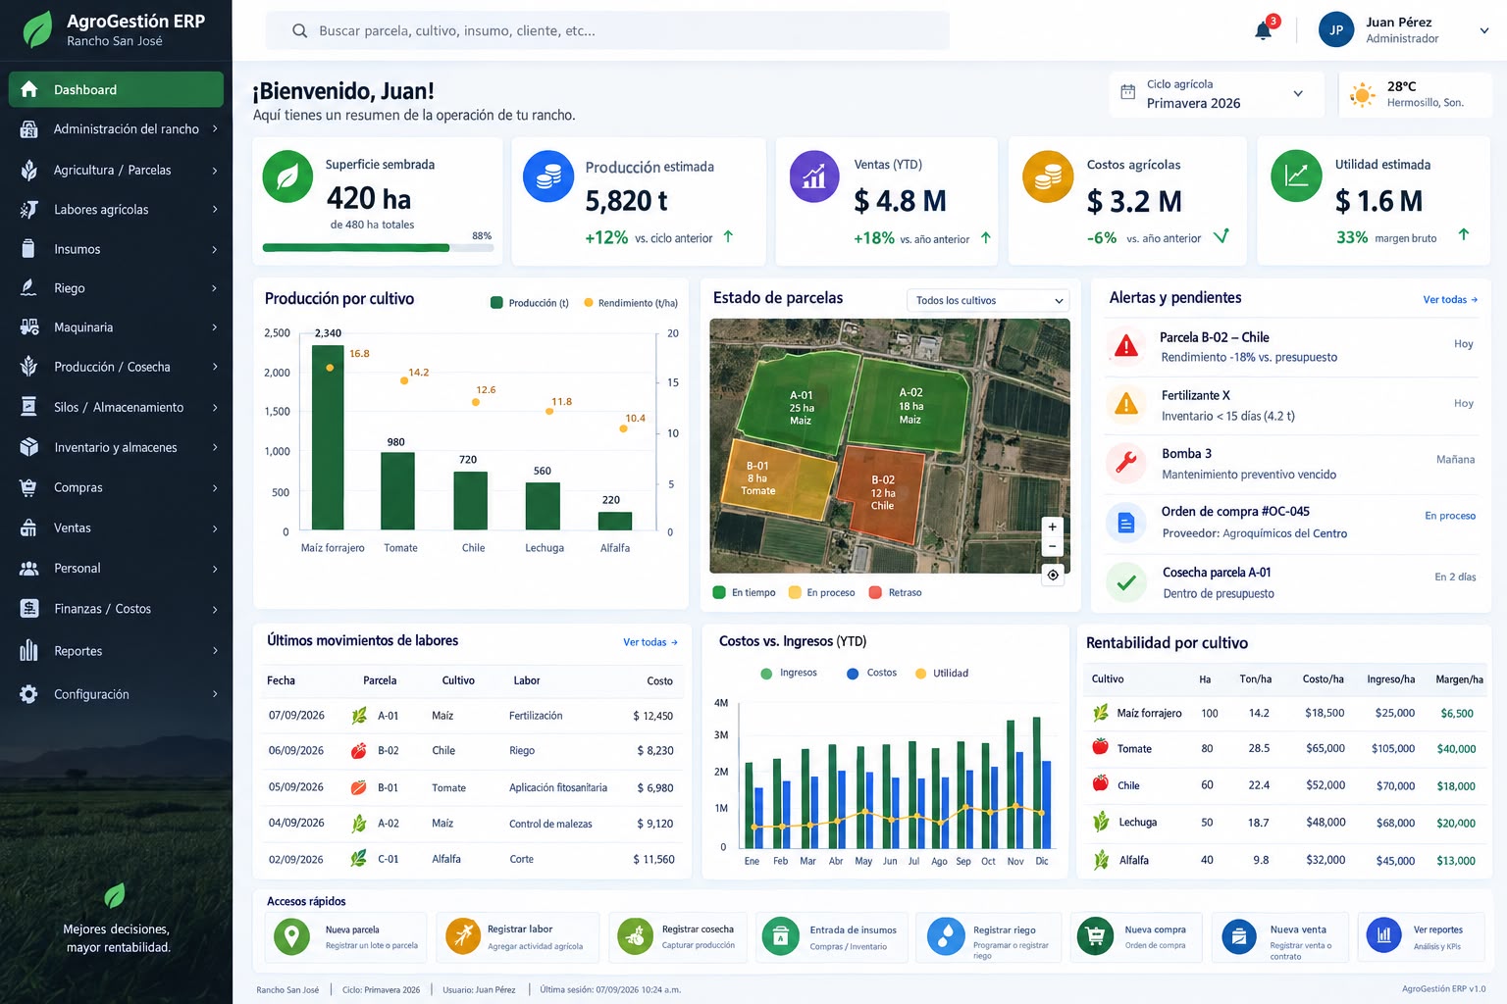Expand the Insumos chevron

tap(215, 249)
